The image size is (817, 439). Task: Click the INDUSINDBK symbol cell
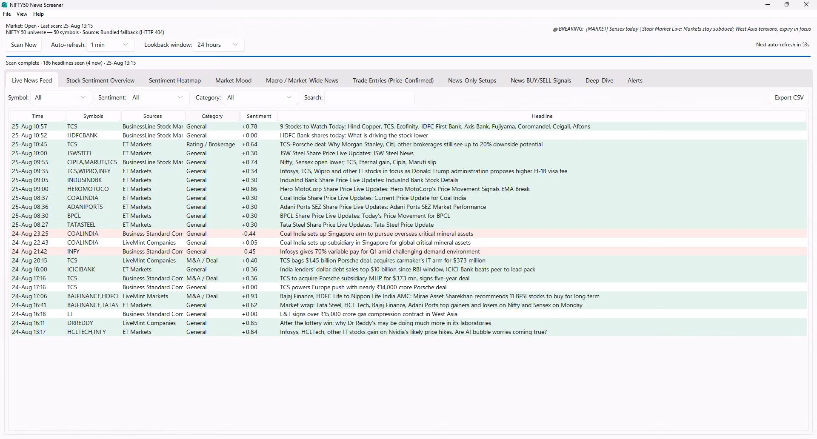point(85,180)
